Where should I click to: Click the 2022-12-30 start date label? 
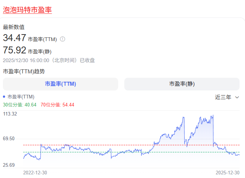(35, 172)
